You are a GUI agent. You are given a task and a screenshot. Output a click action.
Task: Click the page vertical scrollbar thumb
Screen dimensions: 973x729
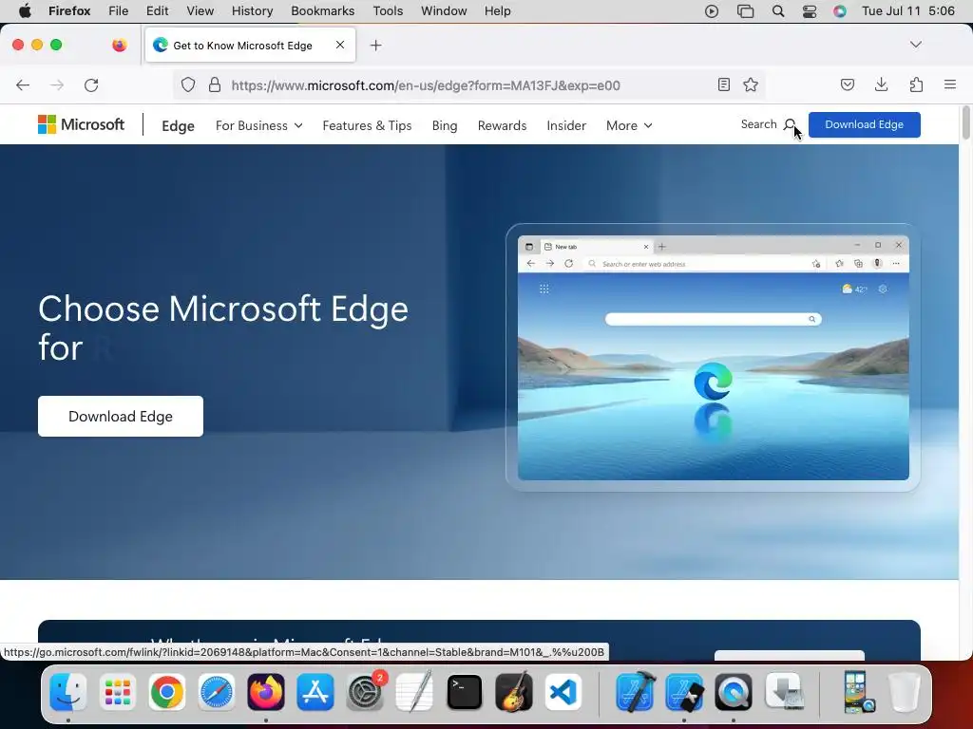point(965,122)
